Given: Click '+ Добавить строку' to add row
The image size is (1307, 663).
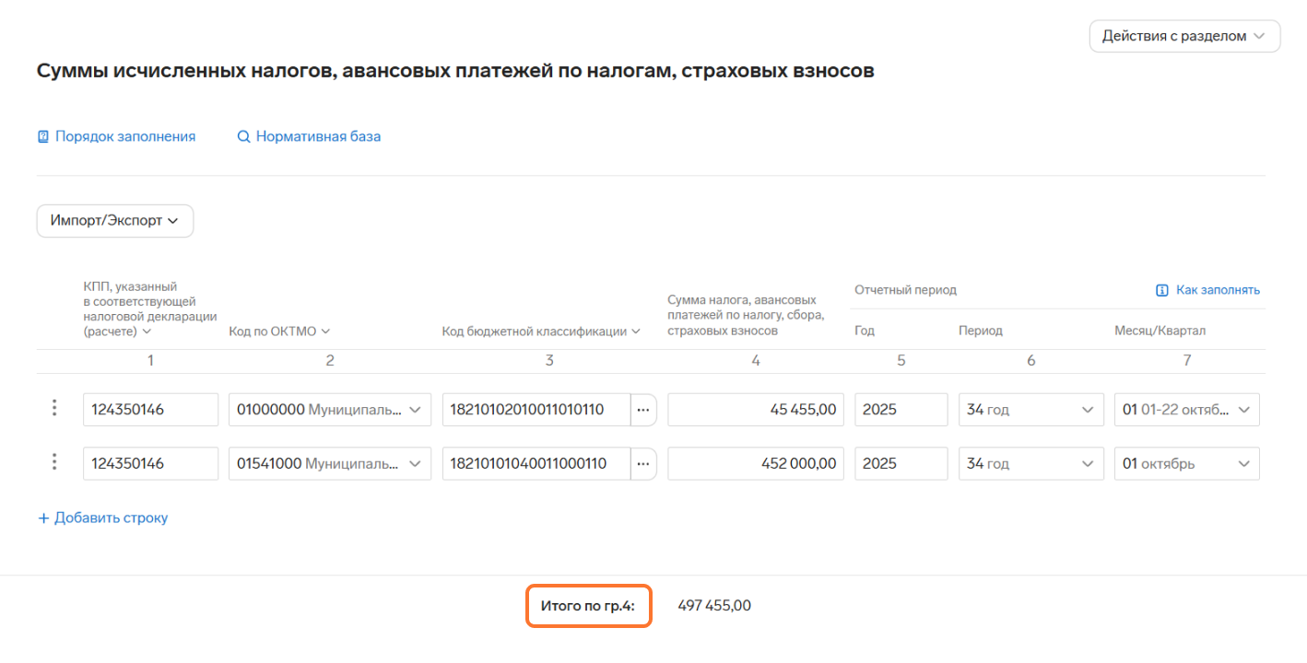Looking at the screenshot, I should pyautogui.click(x=102, y=518).
